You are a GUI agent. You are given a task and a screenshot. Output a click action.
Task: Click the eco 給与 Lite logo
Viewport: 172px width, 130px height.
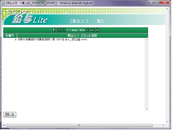[x=26, y=17]
